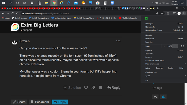Screen dimensions: 187x105
Task: Enter fullscreen from Zoom row
Action: click(x=182, y=46)
